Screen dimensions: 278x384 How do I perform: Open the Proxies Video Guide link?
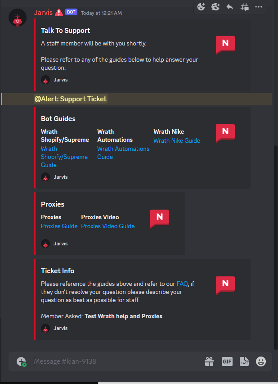pos(108,226)
